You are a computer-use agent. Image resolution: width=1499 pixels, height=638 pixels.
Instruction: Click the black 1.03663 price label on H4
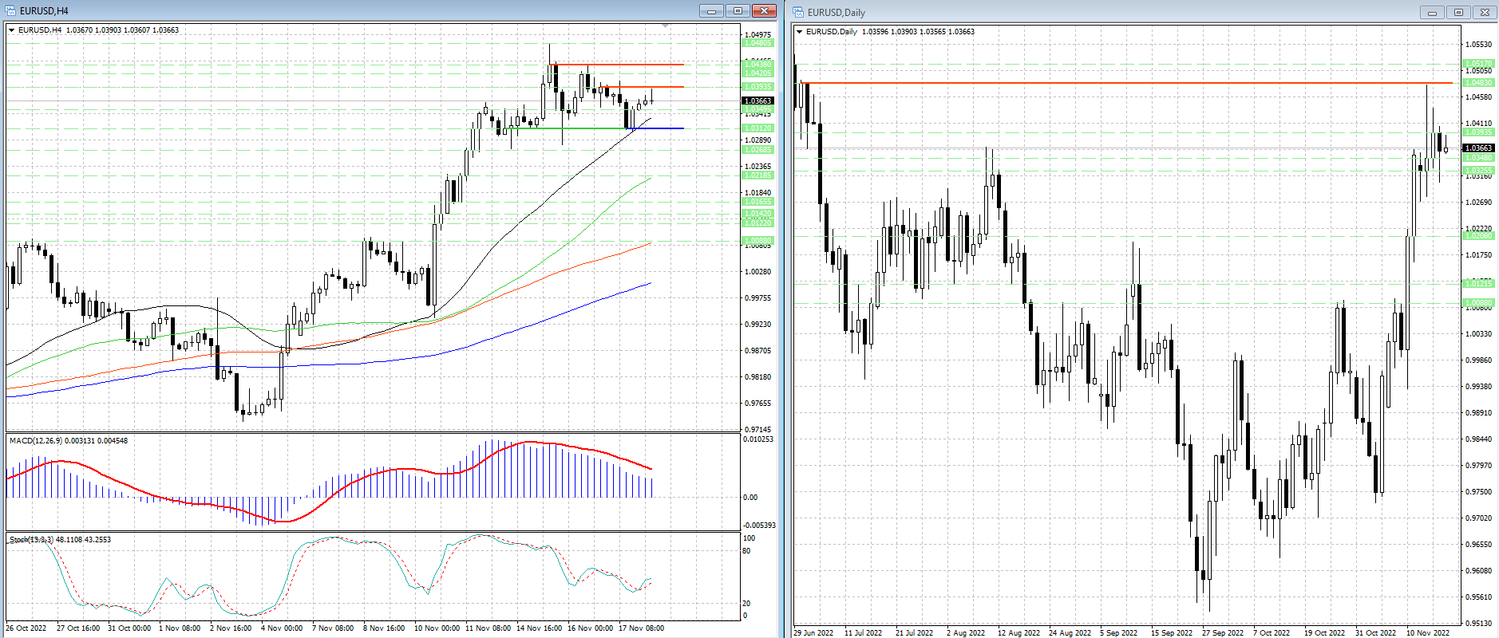[x=757, y=101]
